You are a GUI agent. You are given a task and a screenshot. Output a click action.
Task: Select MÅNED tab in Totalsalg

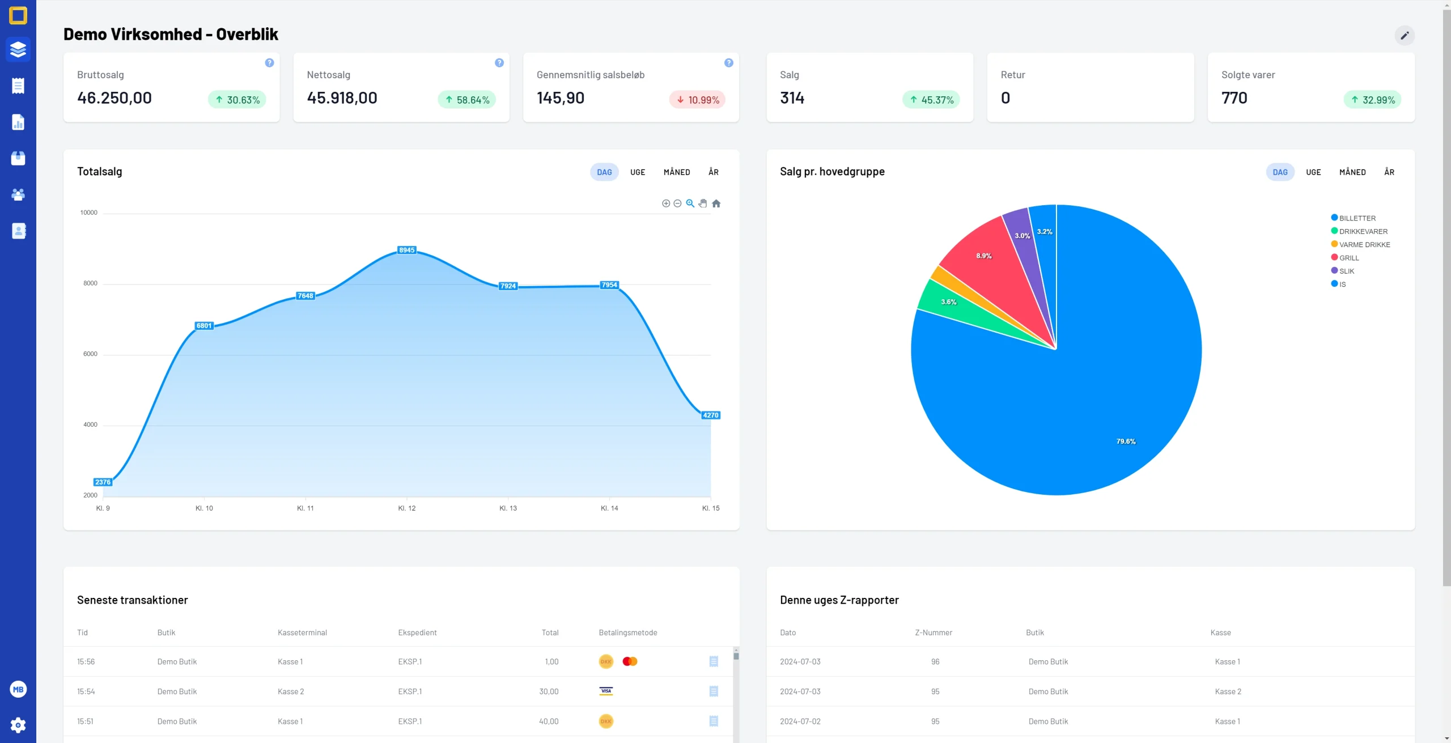point(677,172)
